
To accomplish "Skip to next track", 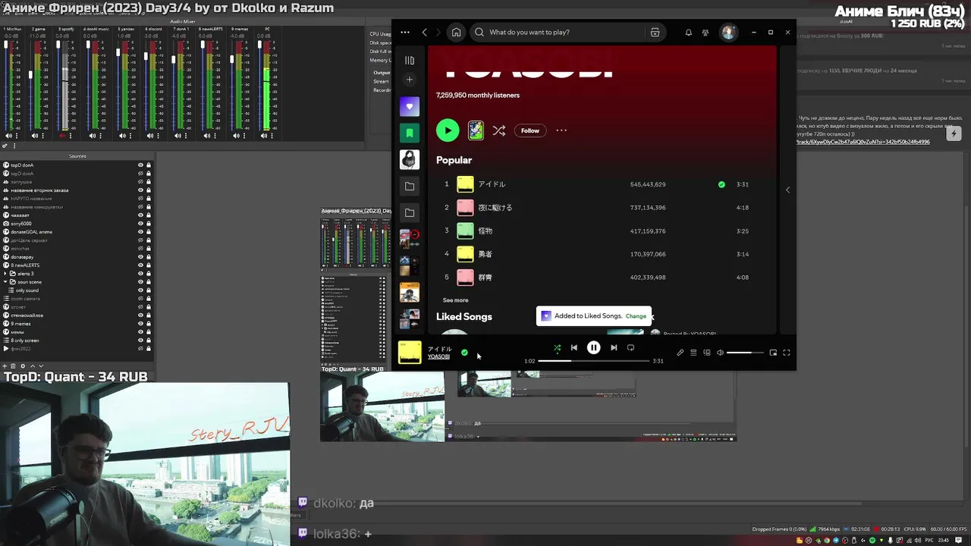I will coord(613,348).
